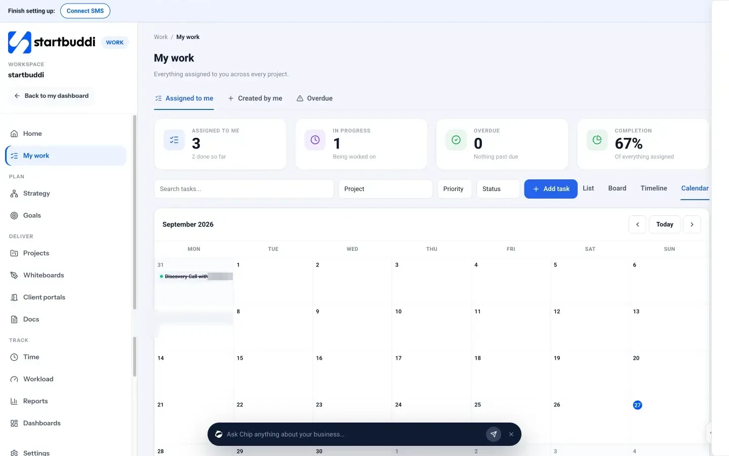Viewport: 729px width, 456px height.
Task: Click the In Progress clock icon
Action: pos(315,140)
